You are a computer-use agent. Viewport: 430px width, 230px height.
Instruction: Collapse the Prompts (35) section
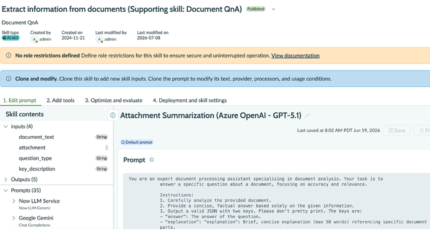tap(6, 191)
